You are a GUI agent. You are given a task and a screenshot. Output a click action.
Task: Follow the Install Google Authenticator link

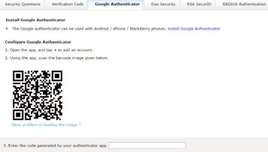click(x=194, y=29)
